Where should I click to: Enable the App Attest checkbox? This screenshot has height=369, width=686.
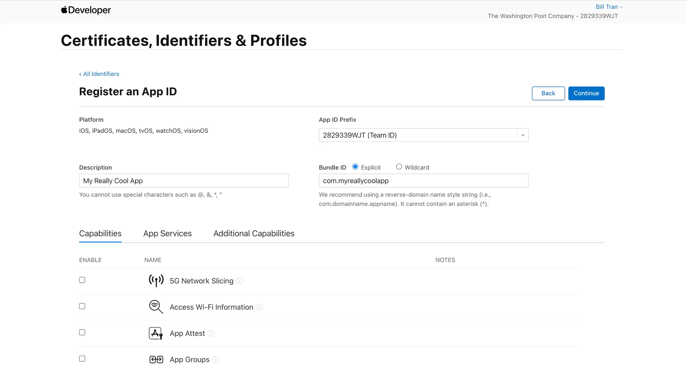(x=82, y=333)
